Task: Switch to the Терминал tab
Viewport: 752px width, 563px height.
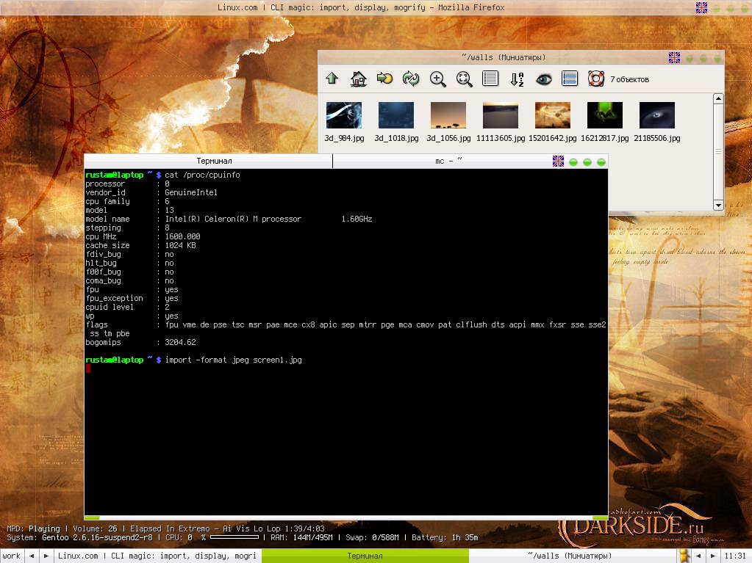Action: pyautogui.click(x=214, y=161)
